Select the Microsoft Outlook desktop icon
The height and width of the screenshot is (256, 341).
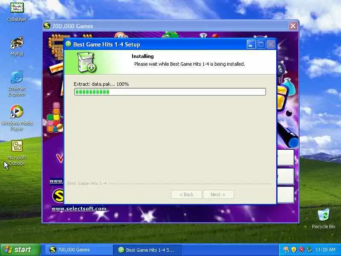point(17,153)
